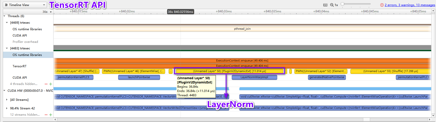
Task: Collapse the Threads (6) group
Action: pyautogui.click(x=4, y=16)
